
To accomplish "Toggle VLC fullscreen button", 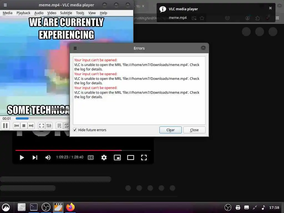I will tap(42, 126).
